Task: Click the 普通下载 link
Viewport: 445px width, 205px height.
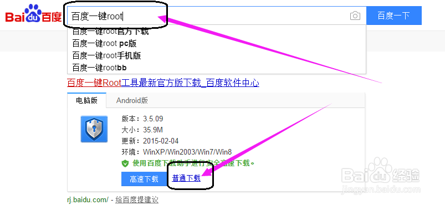Action: (186, 178)
